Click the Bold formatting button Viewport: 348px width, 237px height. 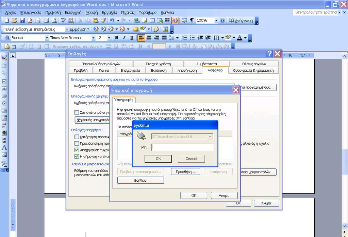117,38
